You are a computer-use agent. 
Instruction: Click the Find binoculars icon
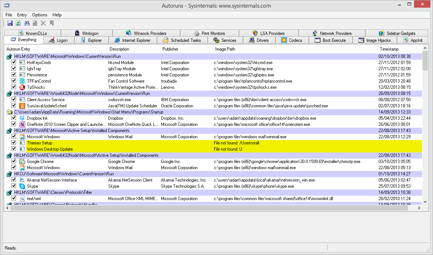(x=27, y=23)
